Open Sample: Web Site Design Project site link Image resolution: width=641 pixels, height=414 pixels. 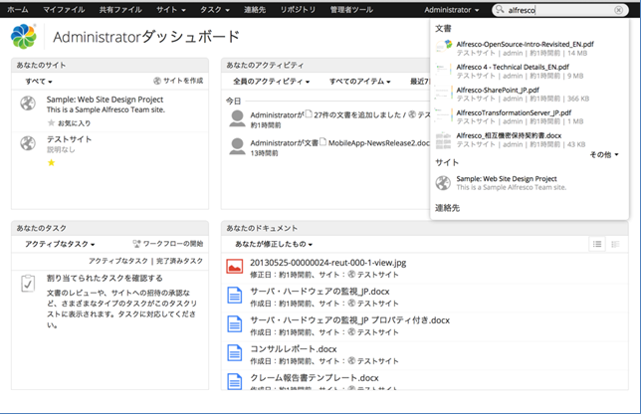coord(105,100)
